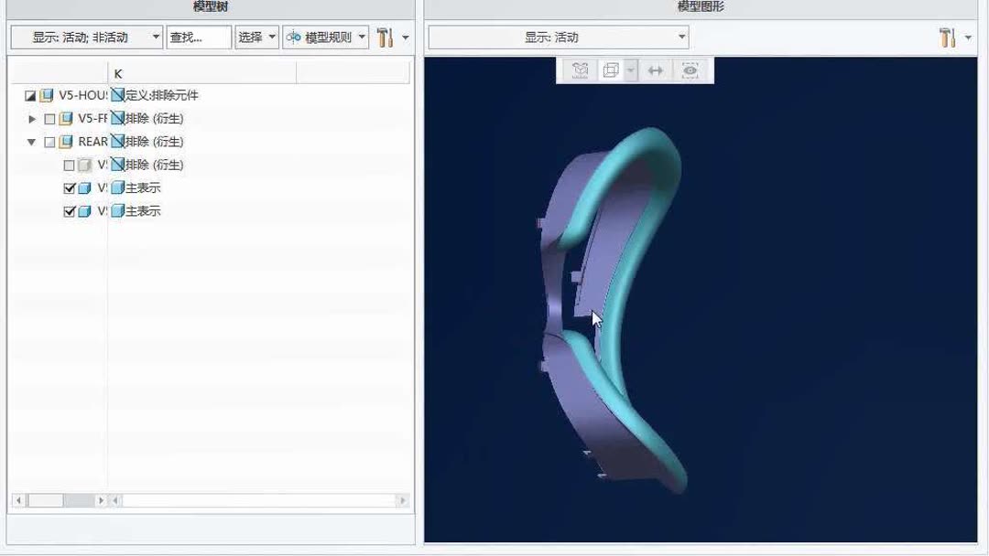Screen dimensions: 989x556
Task: Click the eye preview icon in the floating toolbar
Action: (690, 71)
